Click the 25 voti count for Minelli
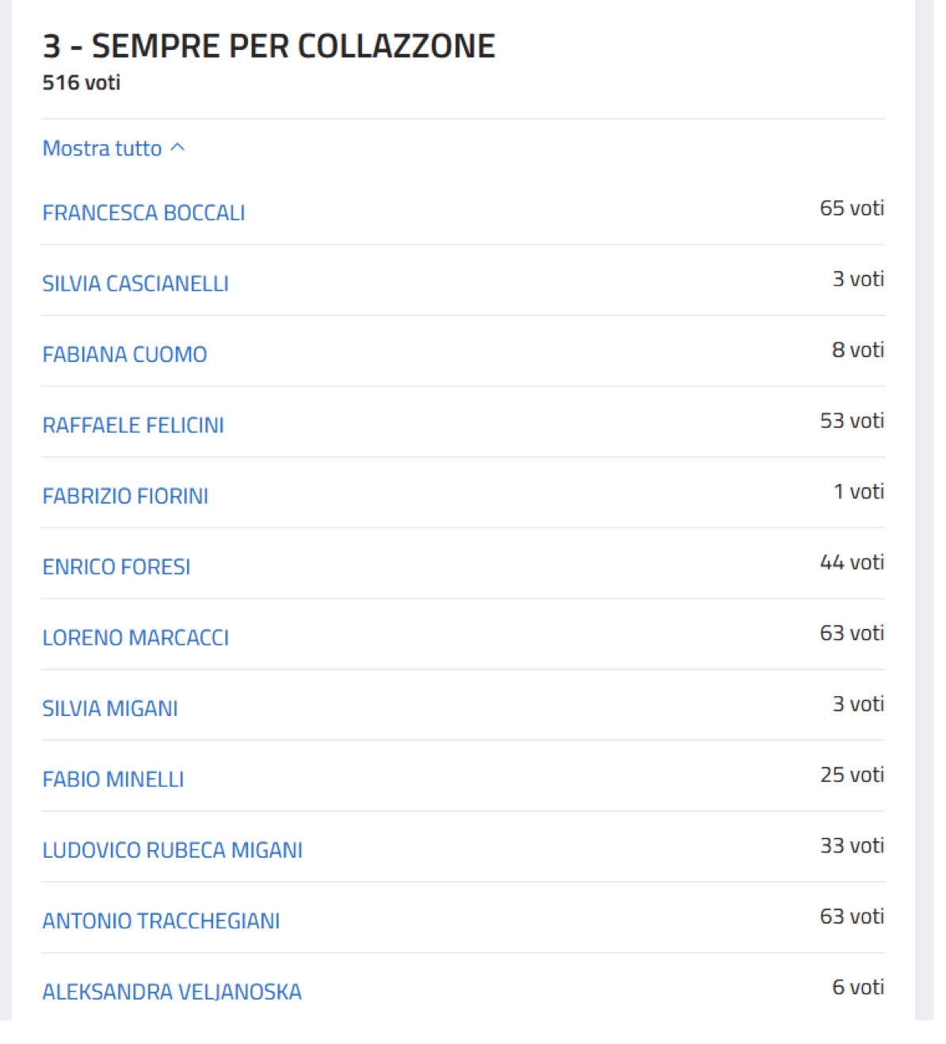 (x=852, y=775)
